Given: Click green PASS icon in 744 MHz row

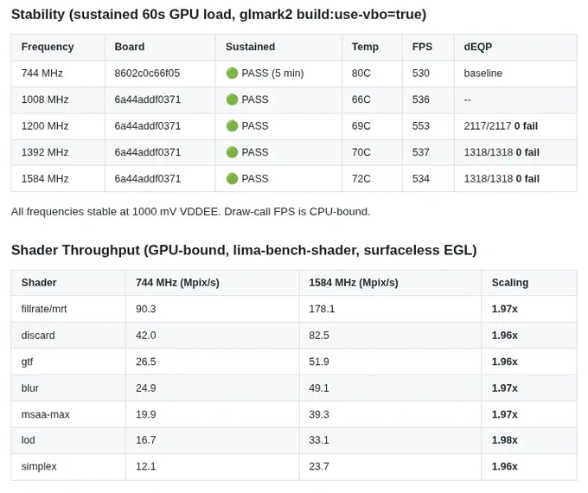Looking at the screenshot, I should [232, 73].
